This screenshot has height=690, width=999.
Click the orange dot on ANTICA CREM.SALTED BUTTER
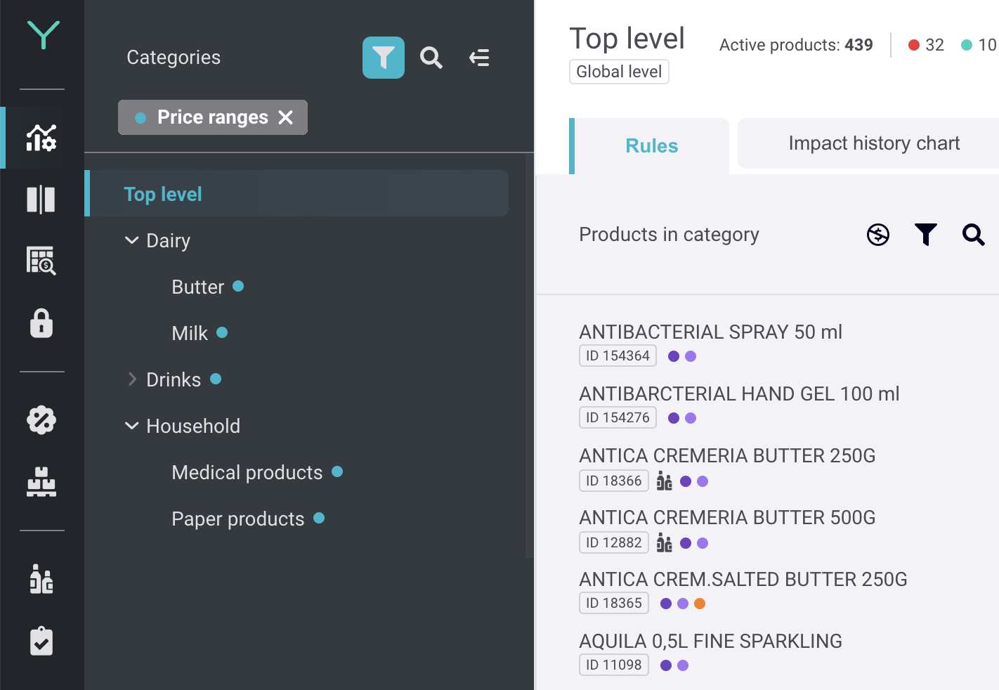pyautogui.click(x=700, y=604)
